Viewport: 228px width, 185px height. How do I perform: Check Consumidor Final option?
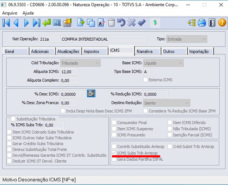[114, 123]
